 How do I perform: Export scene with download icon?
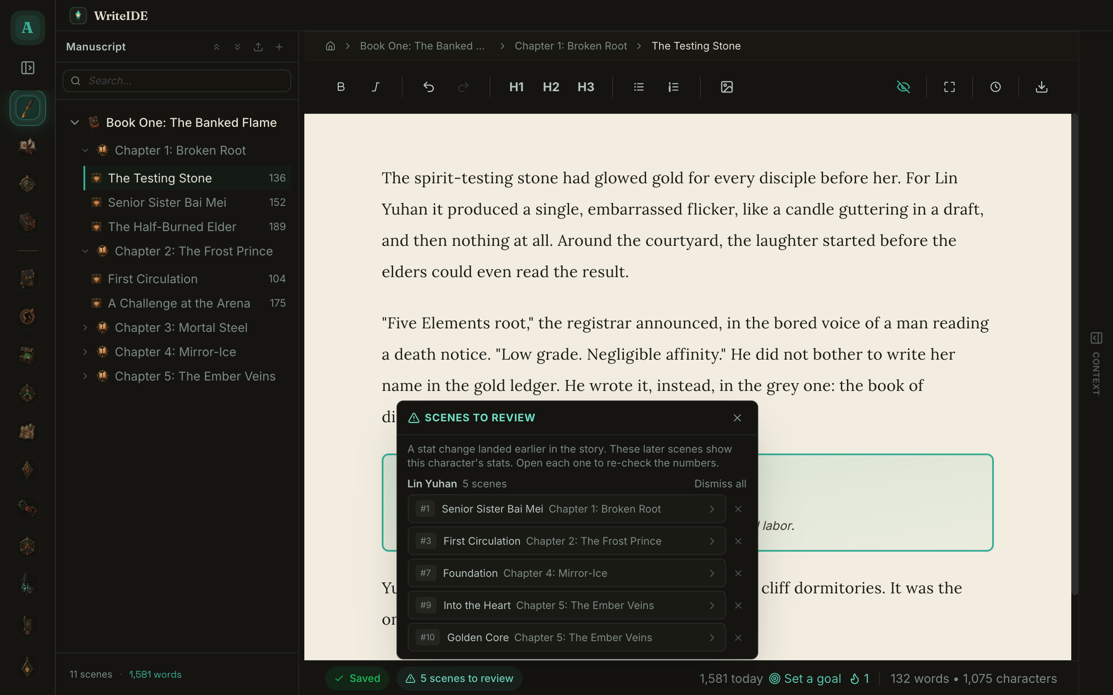coord(1041,87)
